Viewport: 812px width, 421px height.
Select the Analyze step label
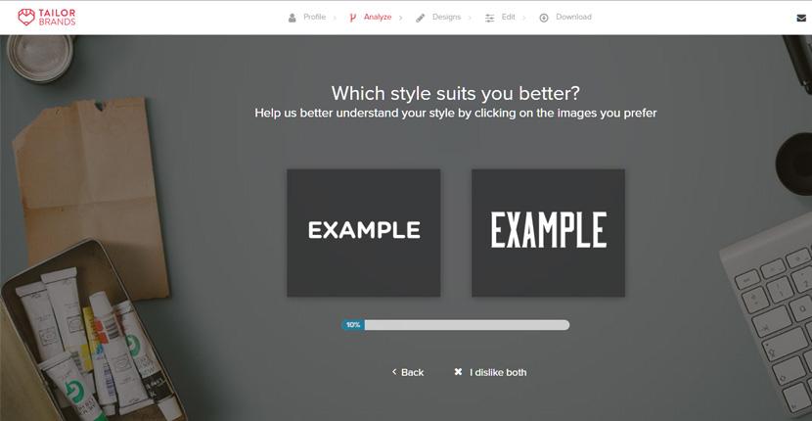378,17
